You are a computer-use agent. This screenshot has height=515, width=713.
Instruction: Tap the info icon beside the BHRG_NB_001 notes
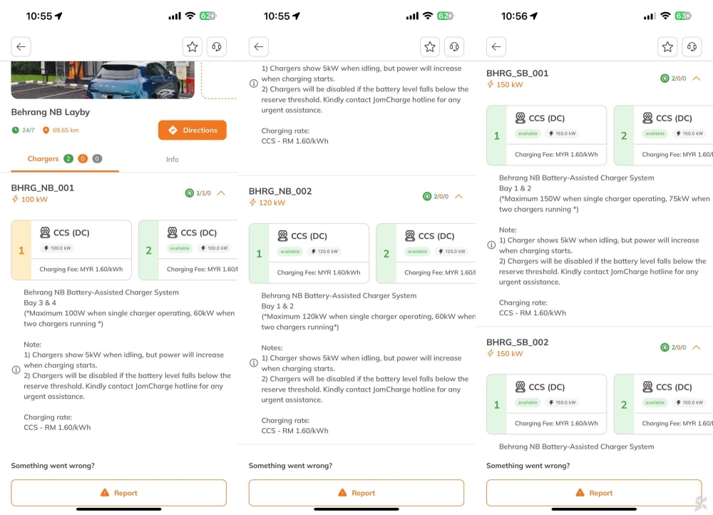[16, 370]
